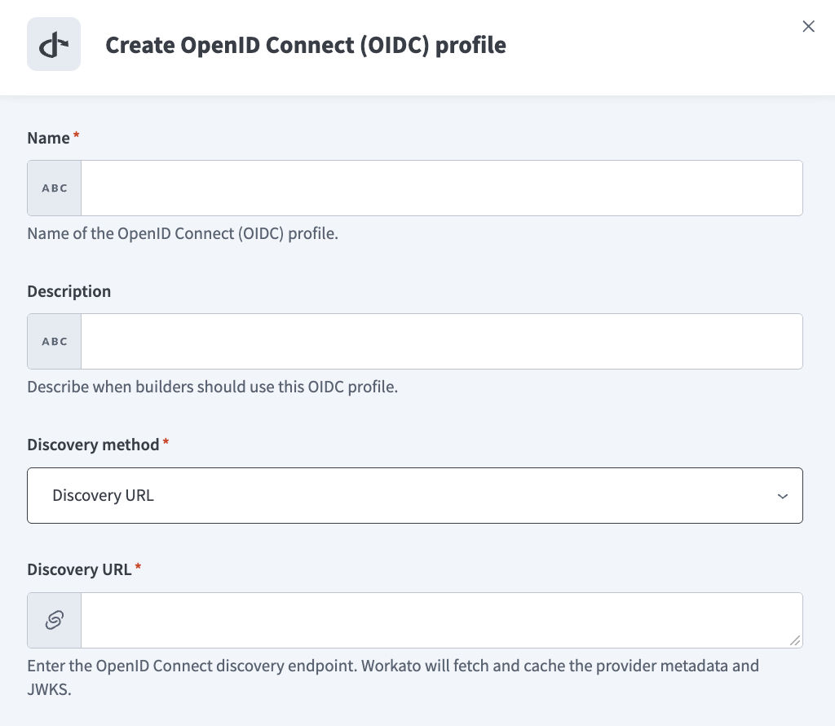Click the resize handle of Discovery URL field
Image resolution: width=835 pixels, height=726 pixels.
tap(795, 640)
